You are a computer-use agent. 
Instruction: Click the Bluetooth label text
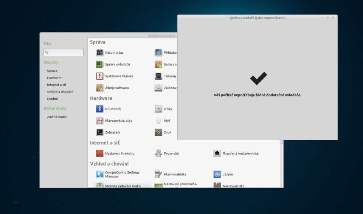pyautogui.click(x=113, y=109)
